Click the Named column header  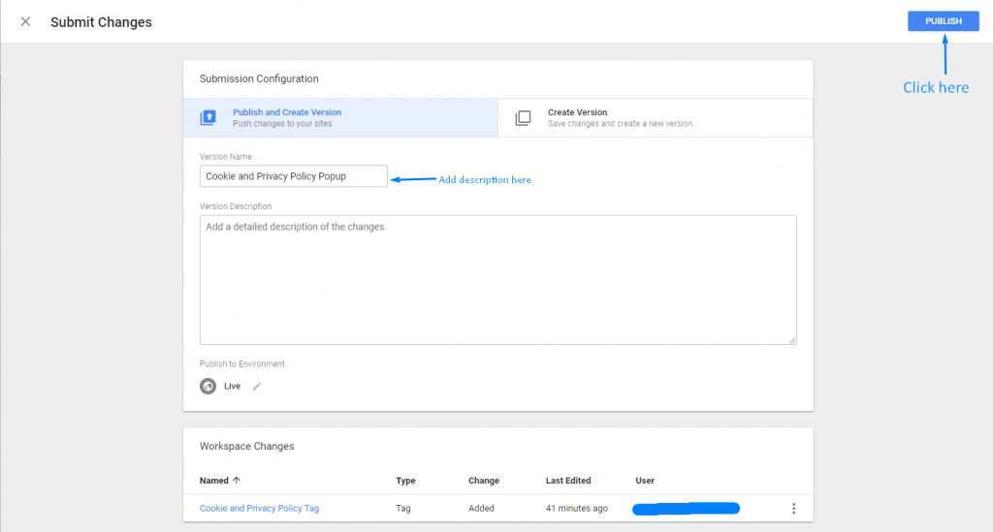click(x=214, y=480)
